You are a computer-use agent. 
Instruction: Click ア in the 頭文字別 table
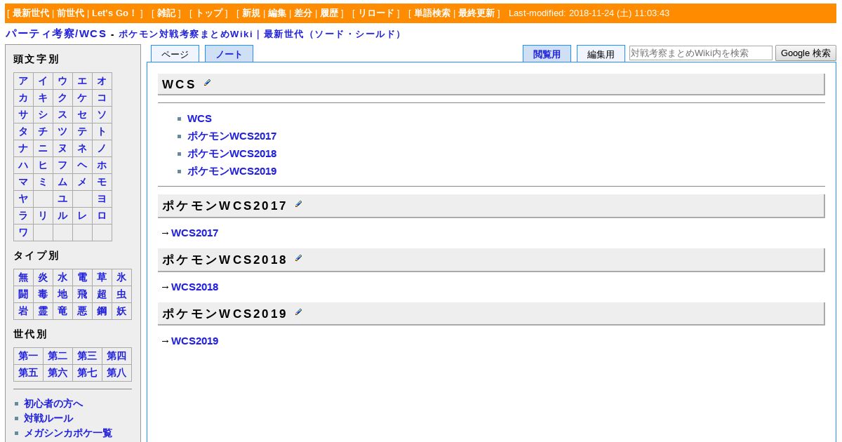click(23, 81)
